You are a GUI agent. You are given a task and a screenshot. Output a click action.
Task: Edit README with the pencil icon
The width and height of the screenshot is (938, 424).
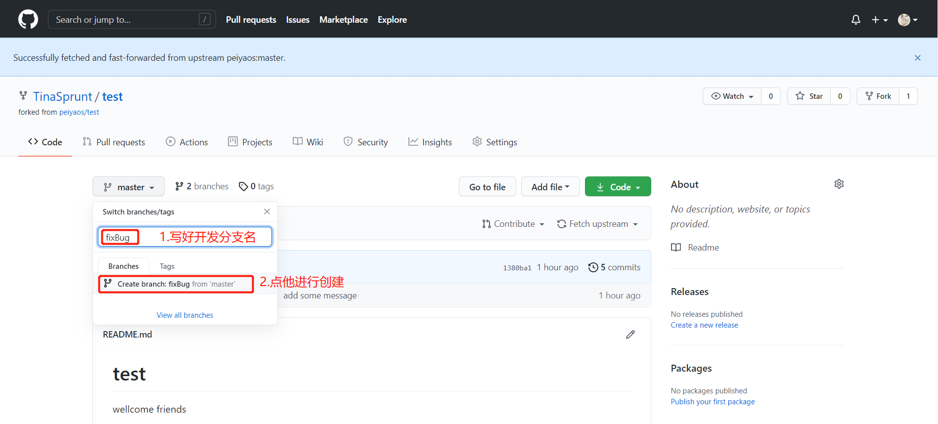pos(630,335)
